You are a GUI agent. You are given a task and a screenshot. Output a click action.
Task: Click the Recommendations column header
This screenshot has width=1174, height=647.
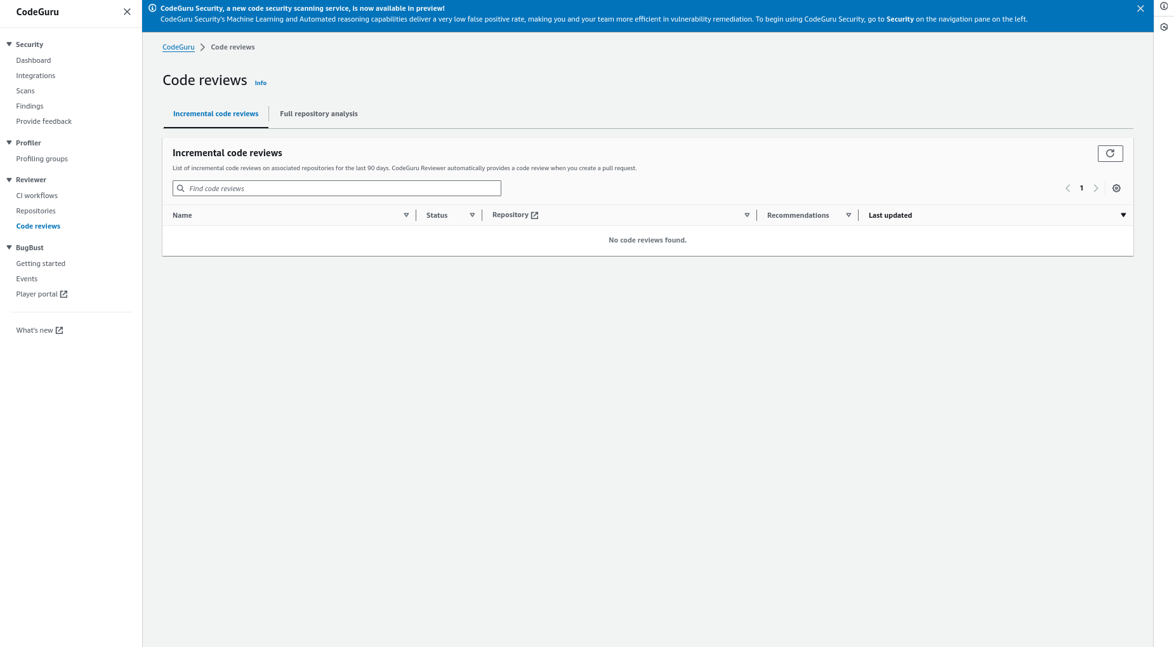pyautogui.click(x=798, y=215)
